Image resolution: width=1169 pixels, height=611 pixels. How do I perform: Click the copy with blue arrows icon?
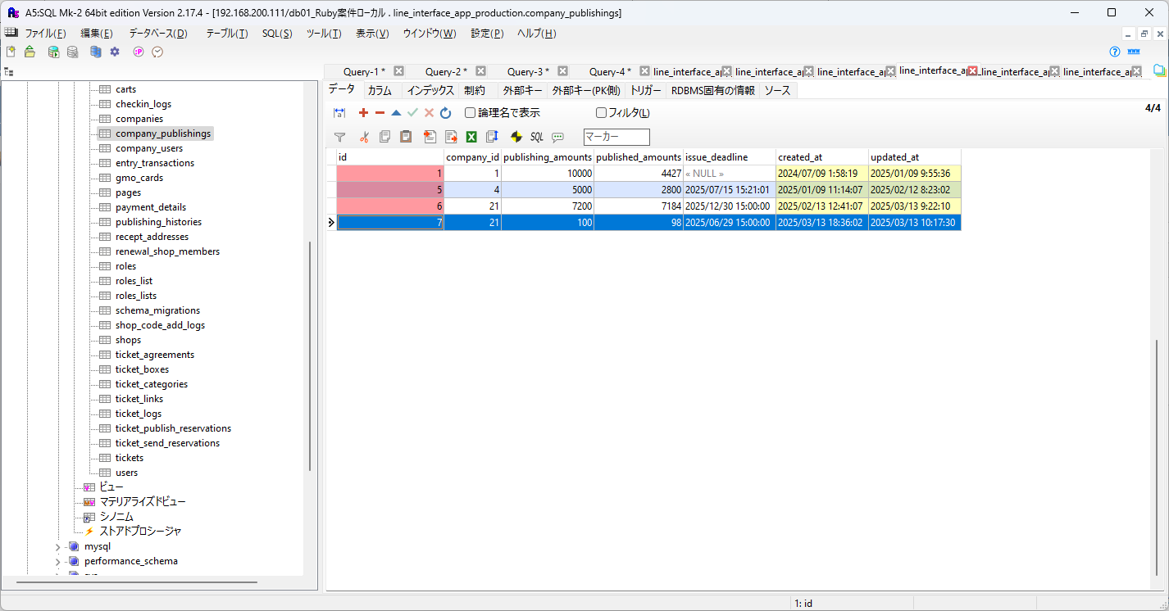tap(492, 137)
